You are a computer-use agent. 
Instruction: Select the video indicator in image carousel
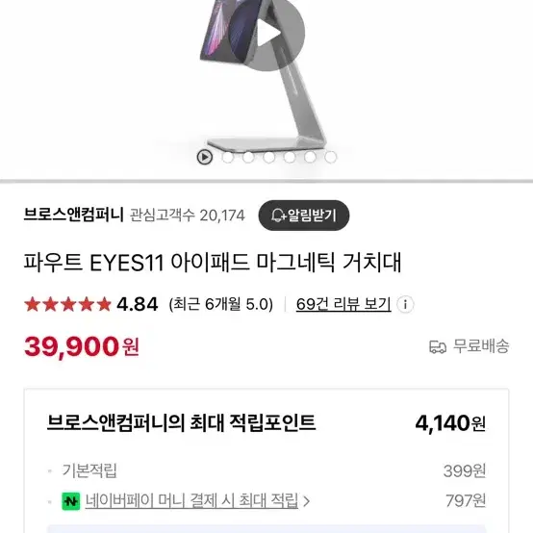(x=205, y=157)
